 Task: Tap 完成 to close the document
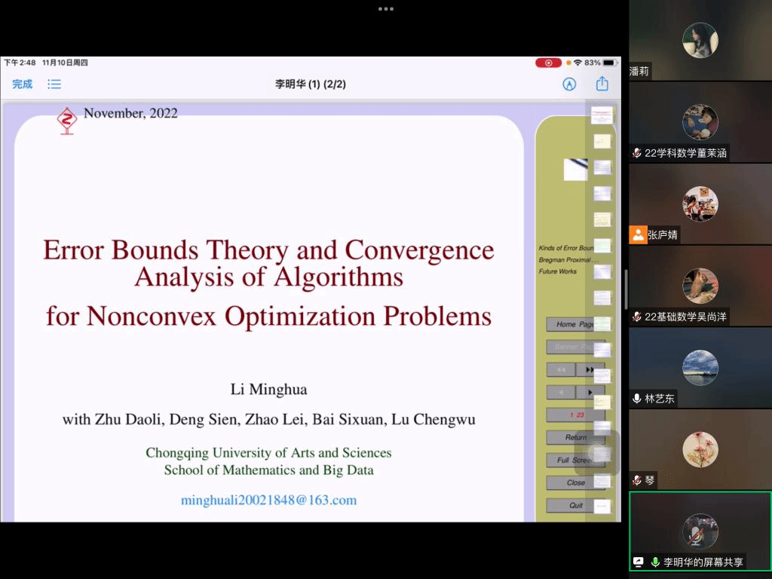point(23,84)
